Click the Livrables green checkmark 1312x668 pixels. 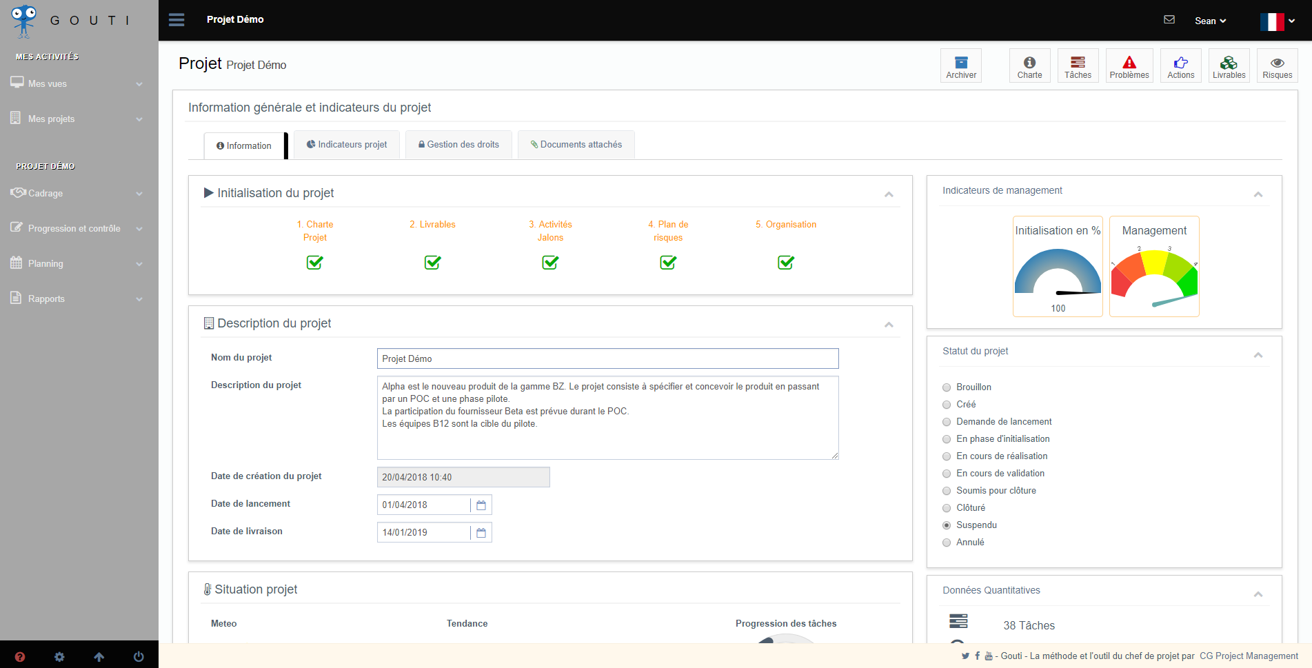point(432,263)
